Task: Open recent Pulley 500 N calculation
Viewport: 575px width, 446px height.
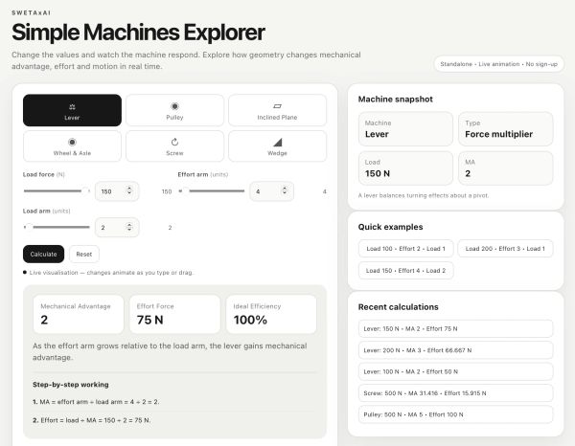Action: click(x=455, y=414)
